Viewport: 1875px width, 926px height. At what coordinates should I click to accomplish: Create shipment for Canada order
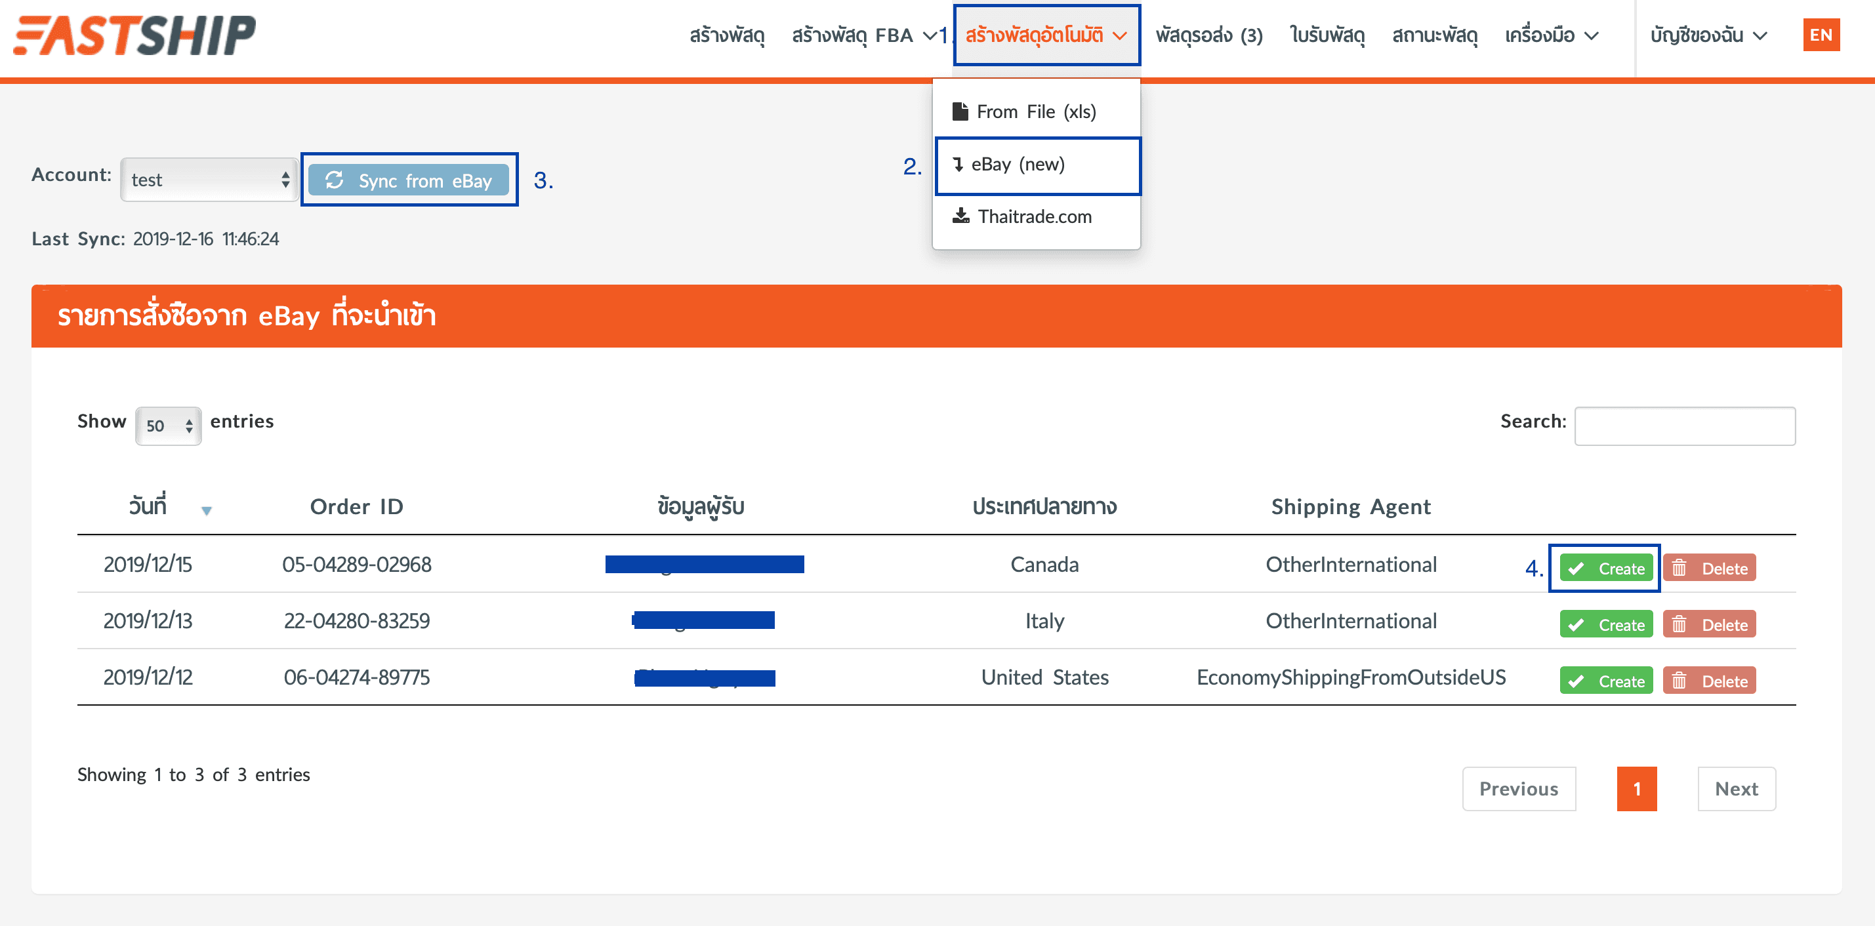point(1605,568)
